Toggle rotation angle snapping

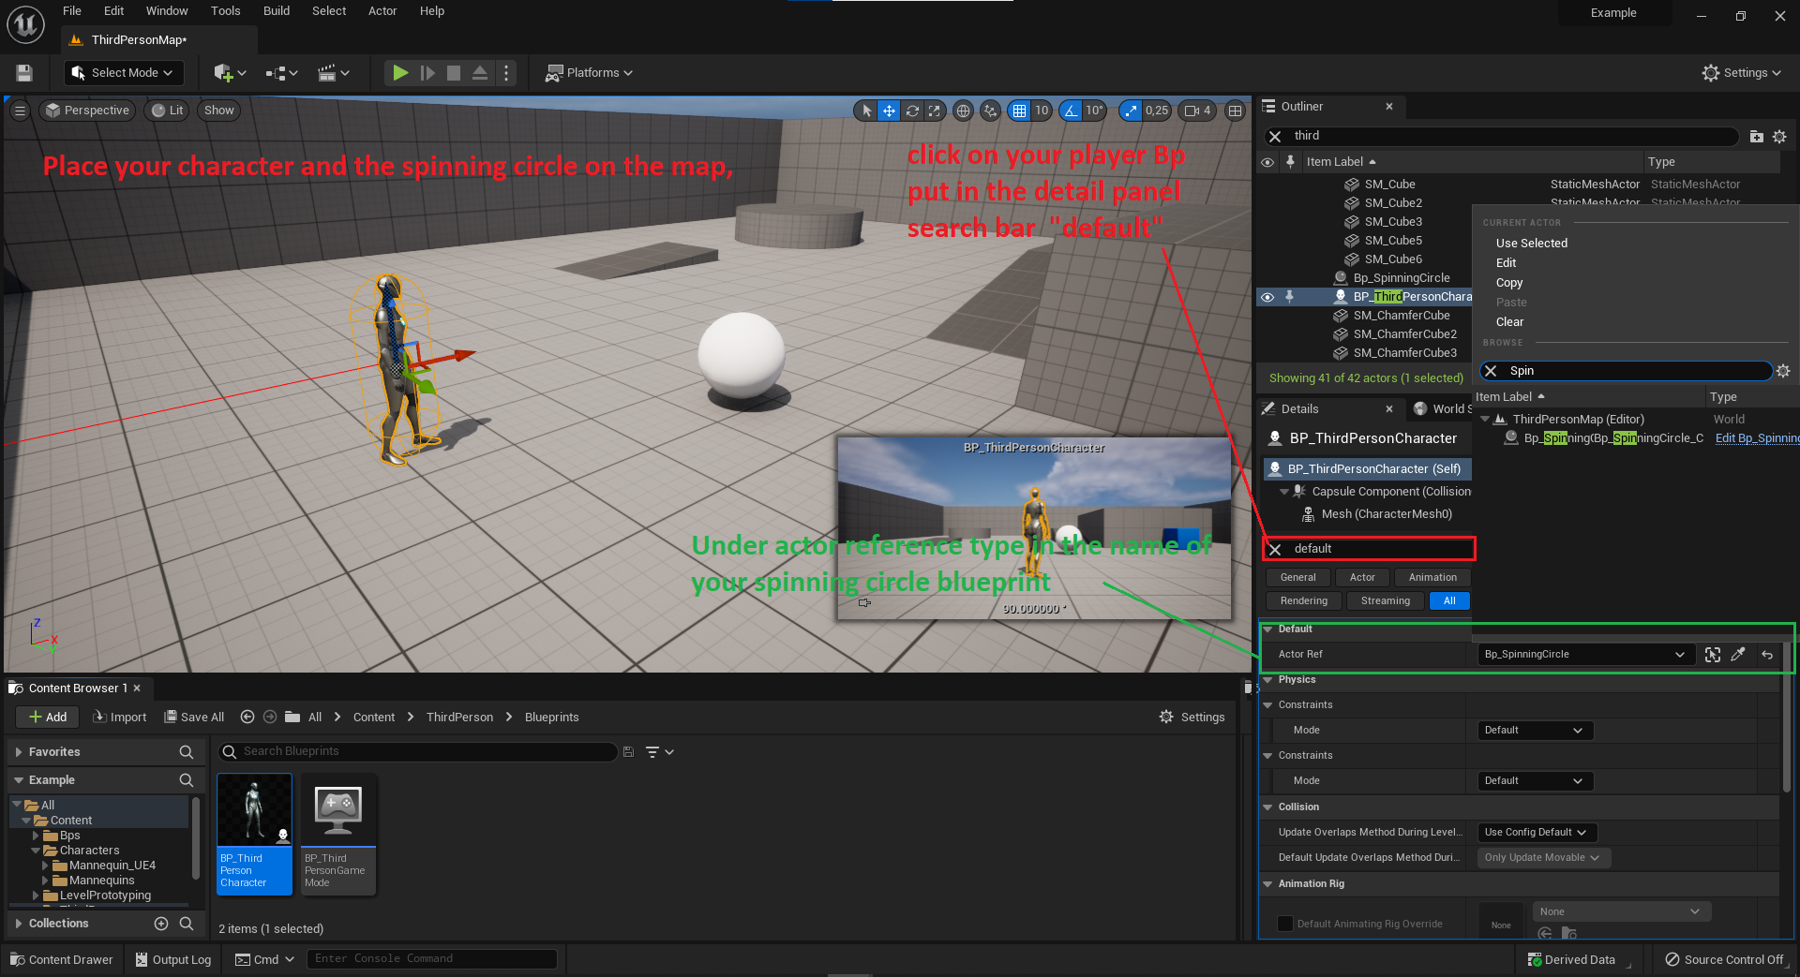point(1070,111)
